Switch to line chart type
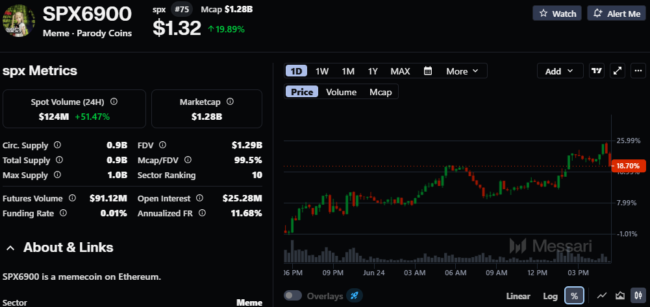The width and height of the screenshot is (650, 307). coord(602,296)
